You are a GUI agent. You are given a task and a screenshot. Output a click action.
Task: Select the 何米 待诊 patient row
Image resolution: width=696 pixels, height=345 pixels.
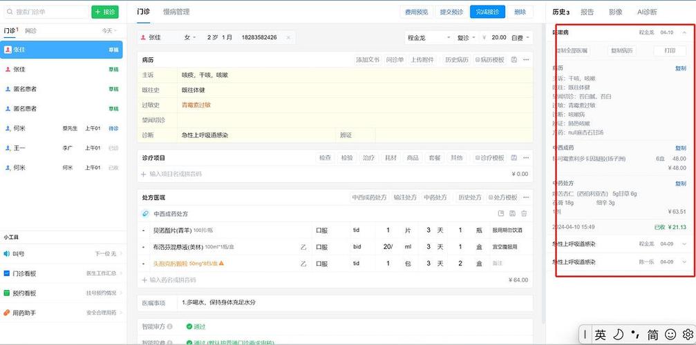click(62, 128)
